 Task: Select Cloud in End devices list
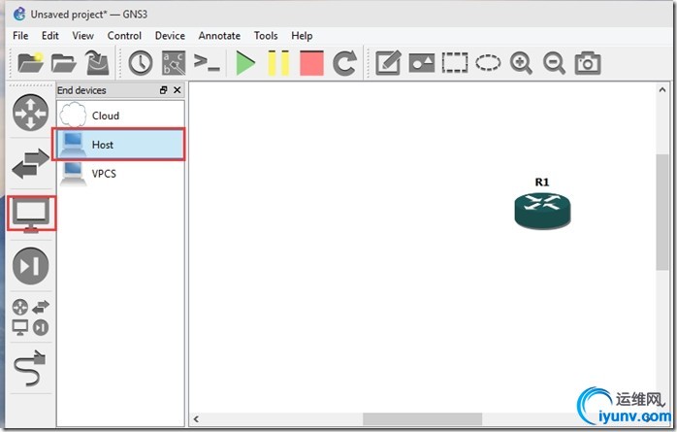click(120, 116)
